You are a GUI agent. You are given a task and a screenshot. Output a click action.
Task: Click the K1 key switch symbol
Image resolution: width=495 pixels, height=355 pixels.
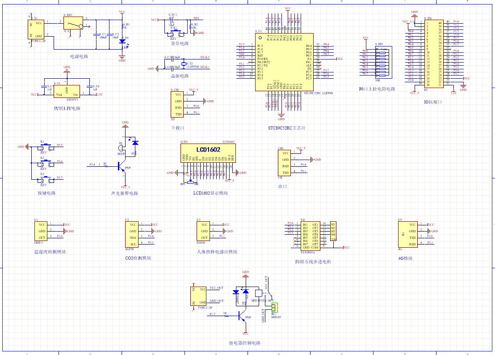coord(46,147)
